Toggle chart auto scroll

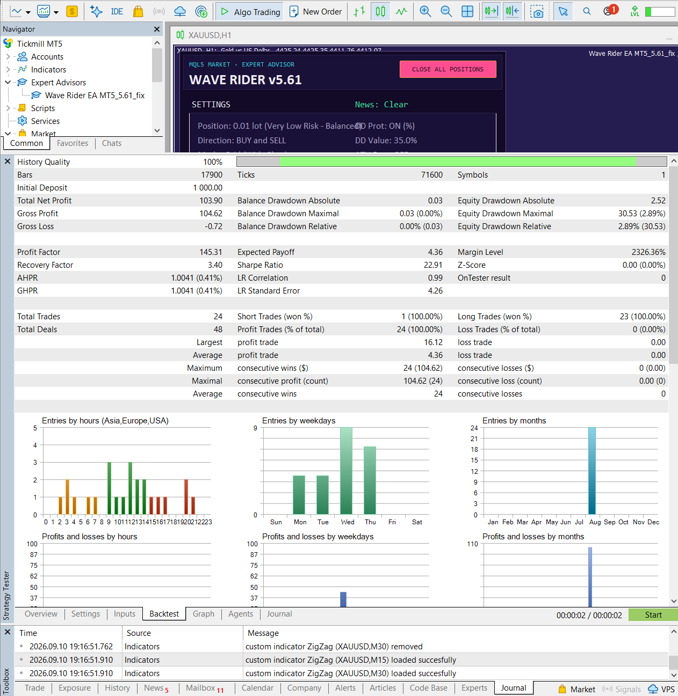(x=491, y=11)
